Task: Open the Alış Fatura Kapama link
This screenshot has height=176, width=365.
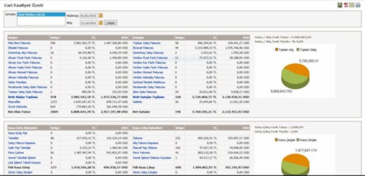Action: pyautogui.click(x=146, y=143)
